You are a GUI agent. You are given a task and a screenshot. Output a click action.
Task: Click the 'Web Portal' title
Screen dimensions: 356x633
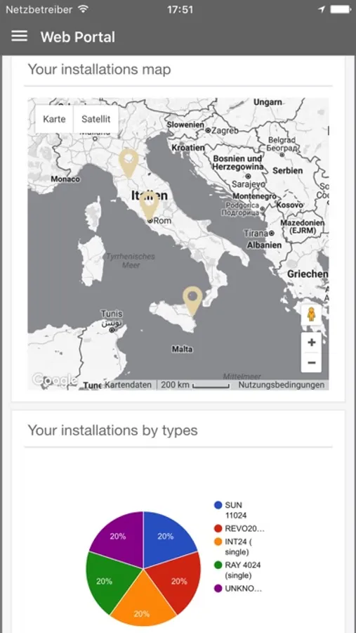click(78, 37)
